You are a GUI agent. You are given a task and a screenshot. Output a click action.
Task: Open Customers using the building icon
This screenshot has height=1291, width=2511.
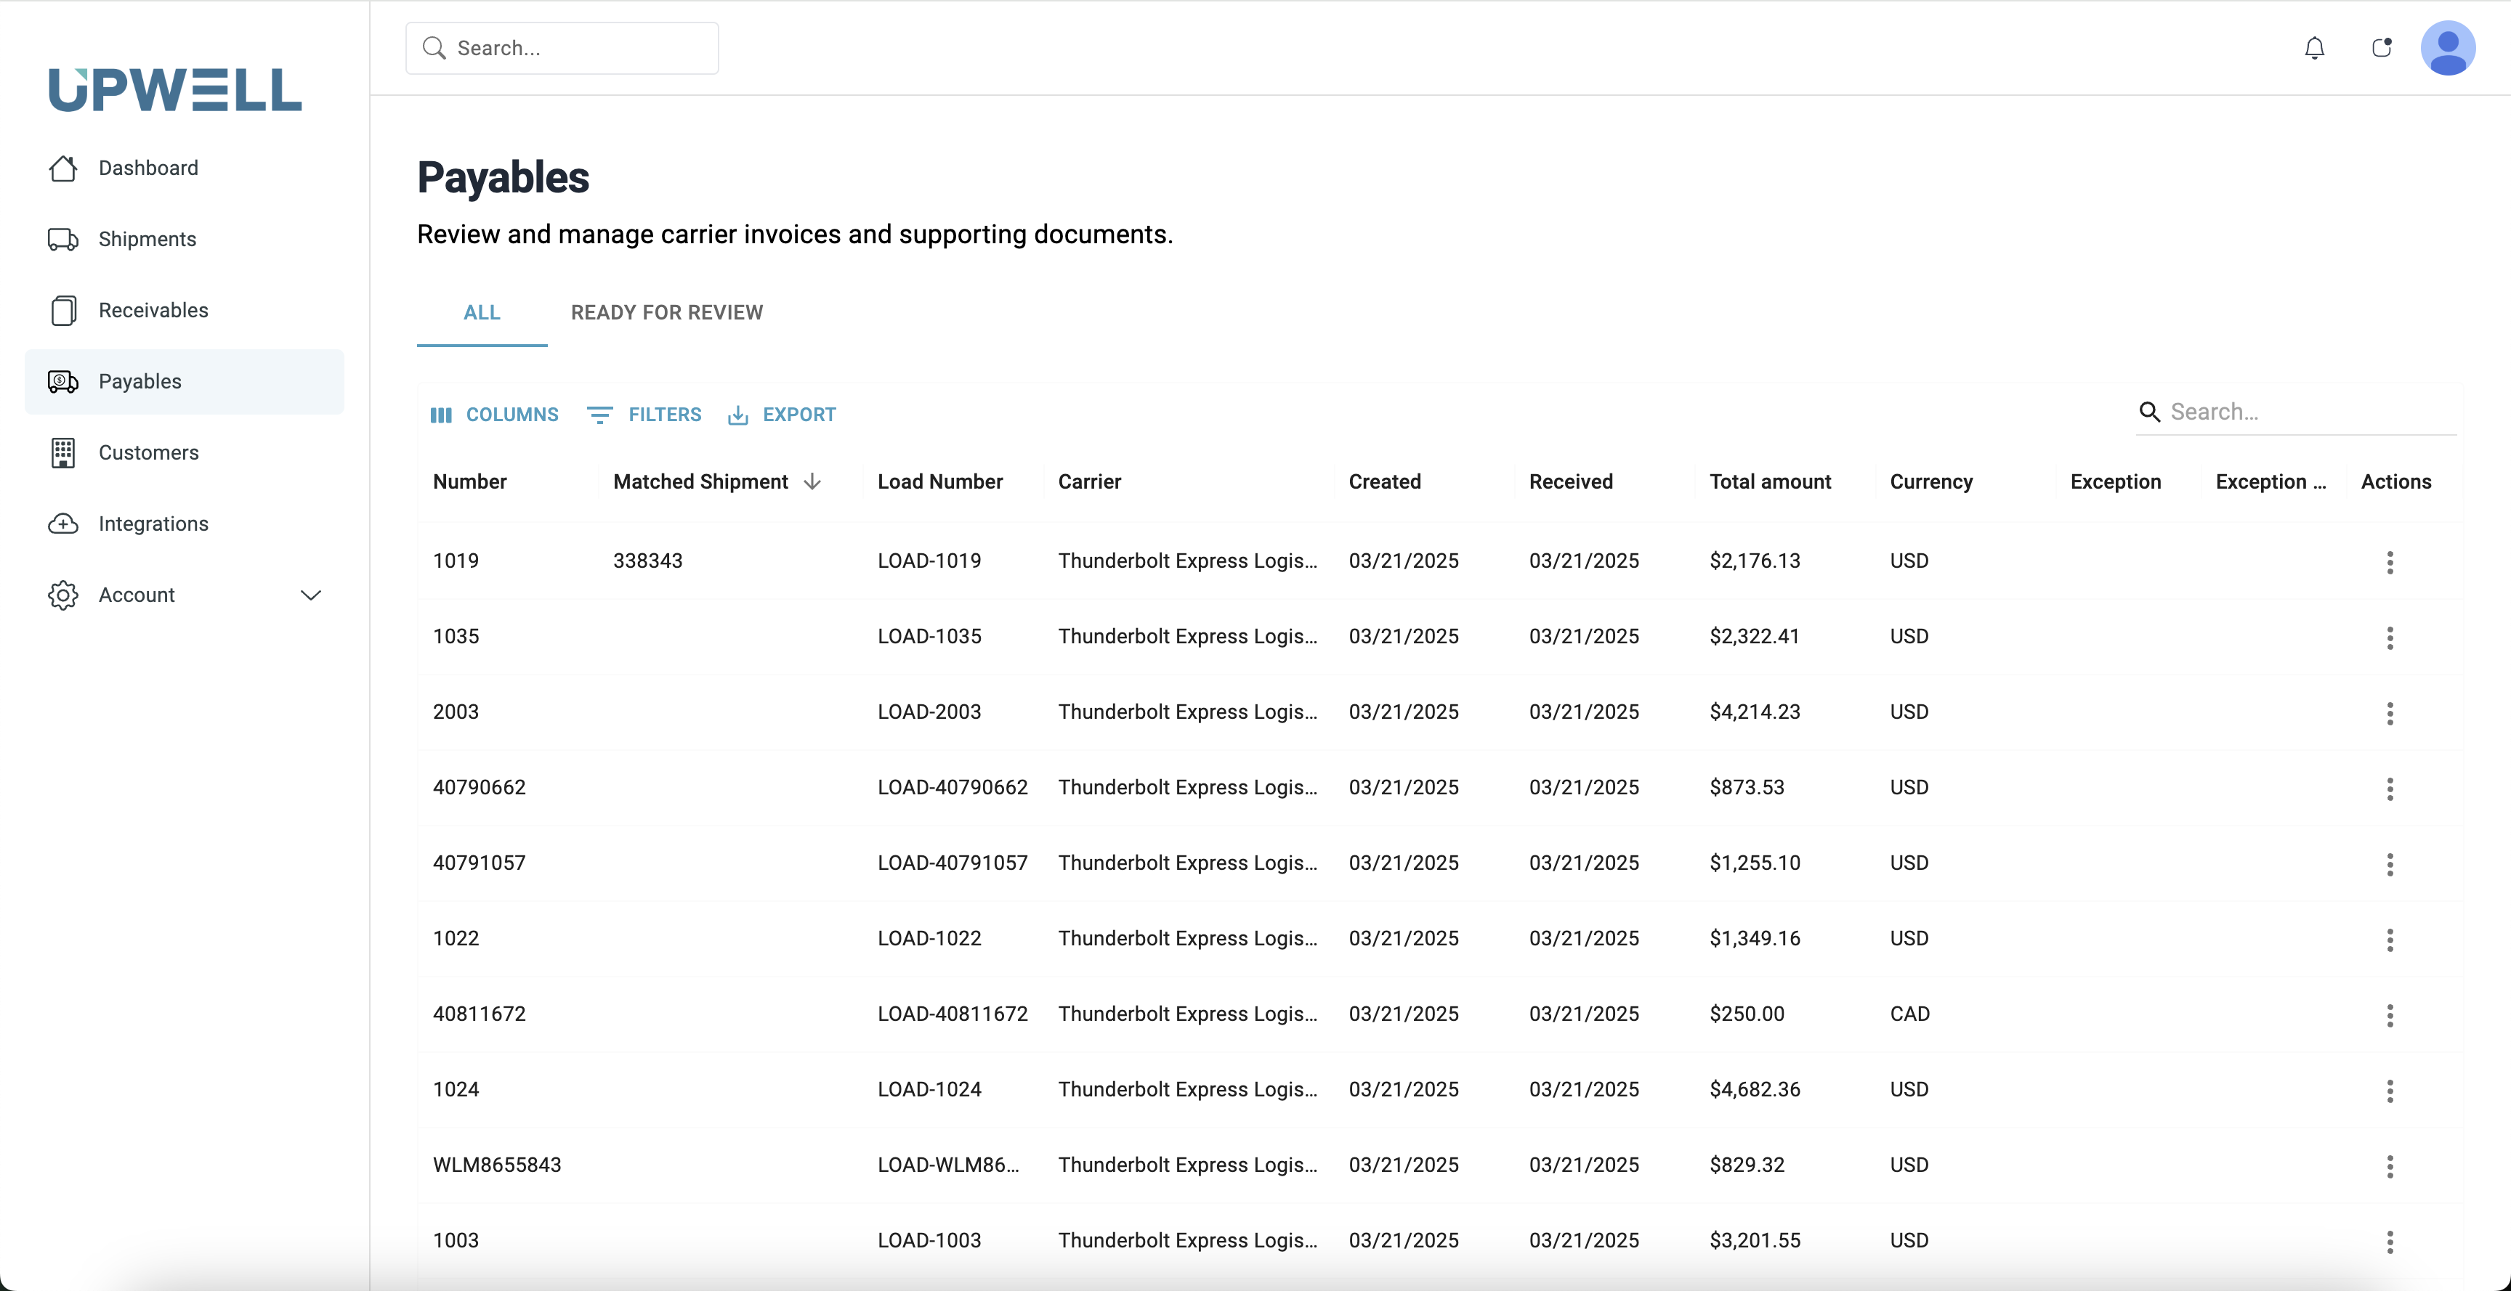(62, 452)
